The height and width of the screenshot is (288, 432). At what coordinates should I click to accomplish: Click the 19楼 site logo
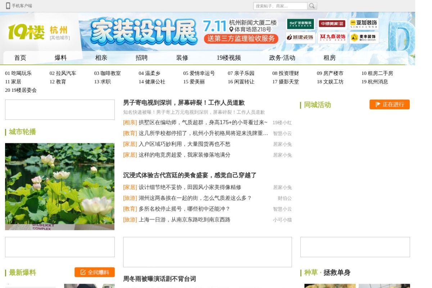pos(26,32)
